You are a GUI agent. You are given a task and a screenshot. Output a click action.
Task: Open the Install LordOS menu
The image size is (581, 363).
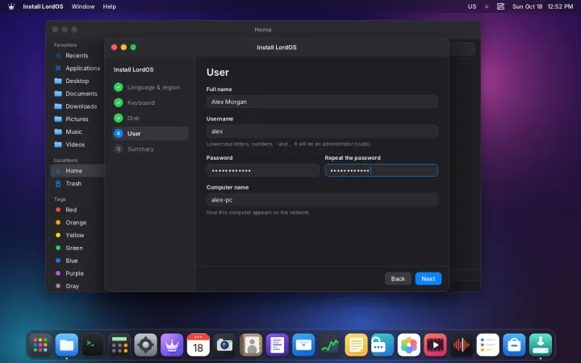point(43,6)
